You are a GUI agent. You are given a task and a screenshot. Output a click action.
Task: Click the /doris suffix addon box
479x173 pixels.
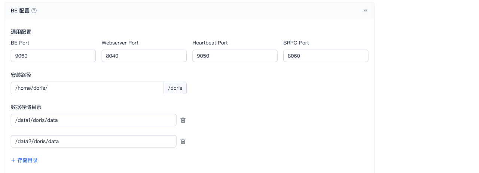175,88
